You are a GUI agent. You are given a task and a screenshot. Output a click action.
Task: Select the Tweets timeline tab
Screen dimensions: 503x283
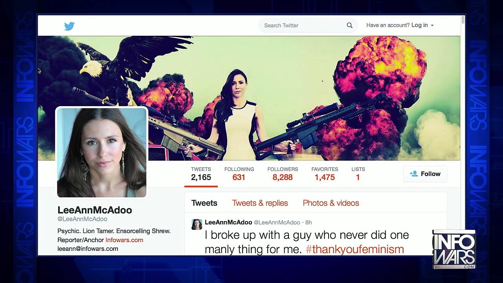click(204, 203)
